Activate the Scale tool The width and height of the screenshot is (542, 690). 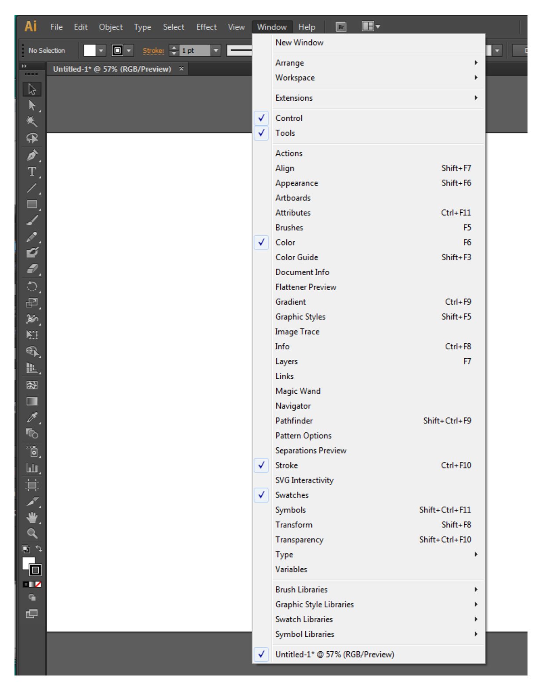point(32,302)
